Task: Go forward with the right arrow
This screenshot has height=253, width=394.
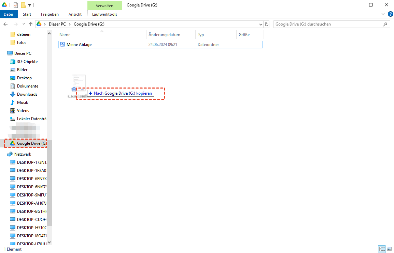Action: click(x=16, y=24)
